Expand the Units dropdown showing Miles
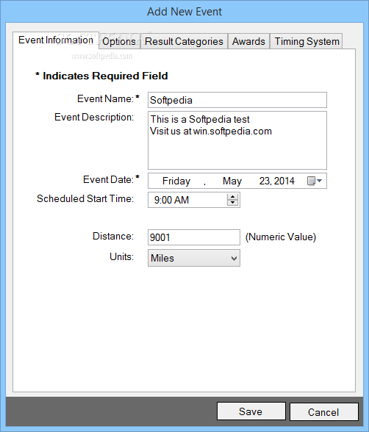The width and height of the screenshot is (369, 432). point(194,258)
